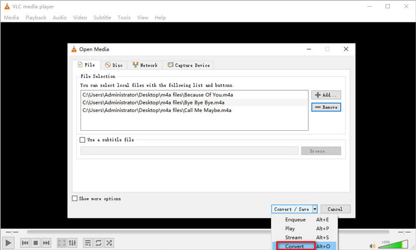Click VLC cone icon in Open Media title

click(x=74, y=49)
